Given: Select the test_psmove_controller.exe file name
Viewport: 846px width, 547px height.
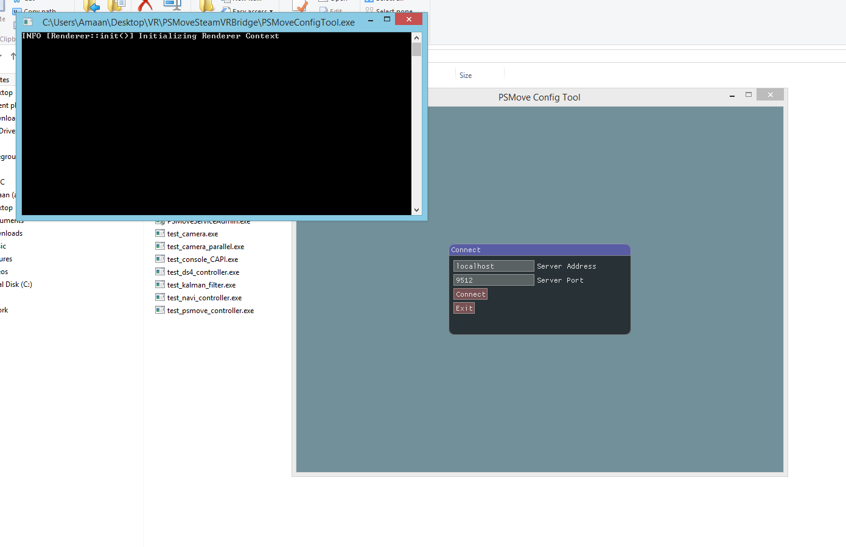Looking at the screenshot, I should coord(211,311).
